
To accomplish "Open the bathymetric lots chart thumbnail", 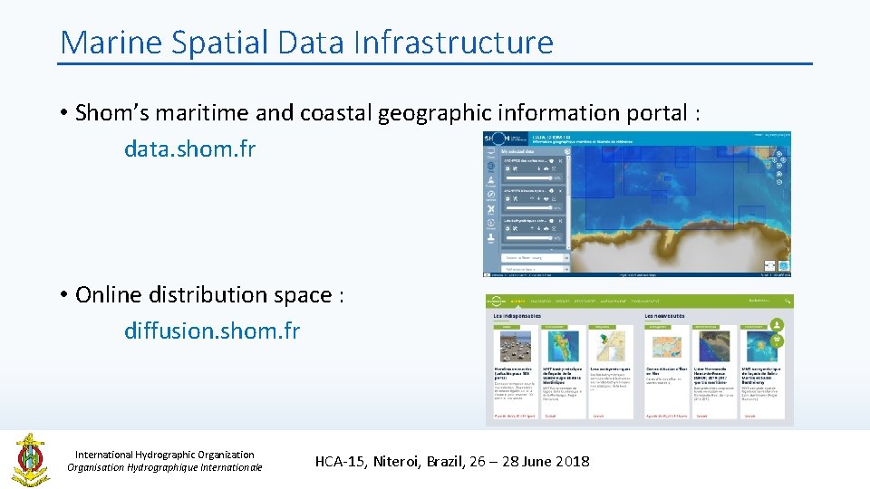I will click(x=611, y=347).
